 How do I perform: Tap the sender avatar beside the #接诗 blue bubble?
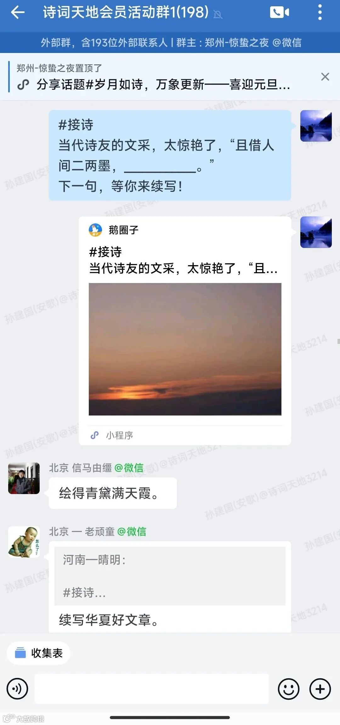point(316,126)
